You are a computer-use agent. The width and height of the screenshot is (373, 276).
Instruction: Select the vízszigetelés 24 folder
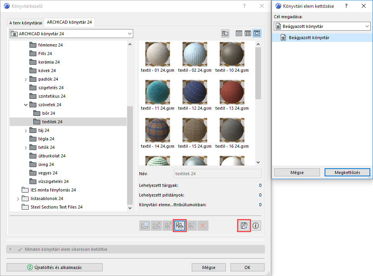coord(49,181)
